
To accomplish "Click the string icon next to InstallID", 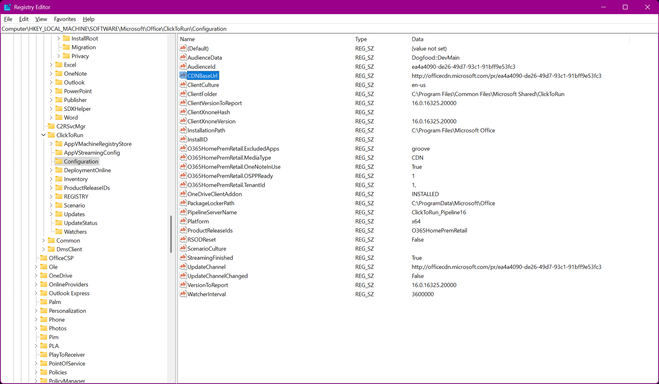I will point(182,139).
